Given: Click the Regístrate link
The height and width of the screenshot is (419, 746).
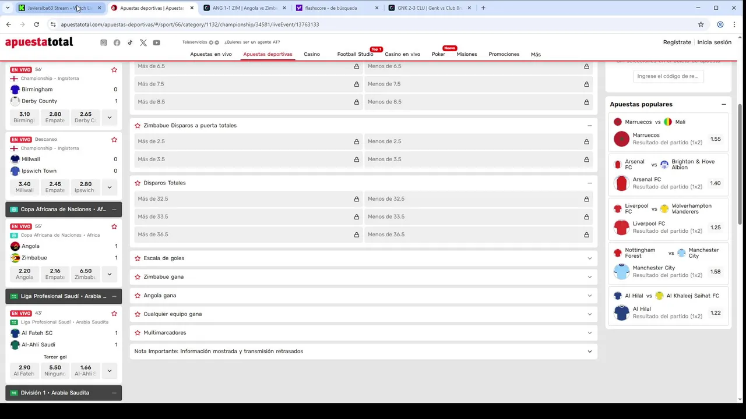Looking at the screenshot, I should 677,42.
